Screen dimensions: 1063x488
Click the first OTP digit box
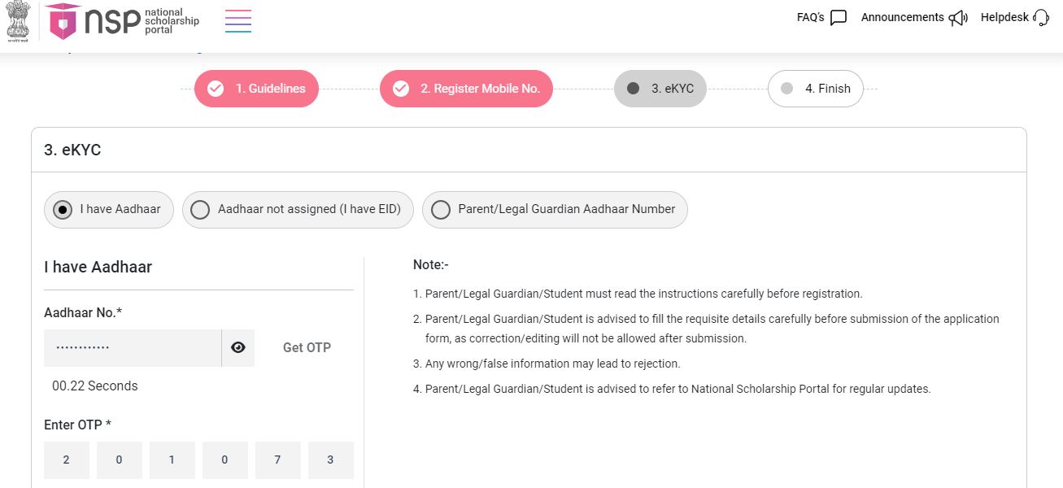point(66,459)
